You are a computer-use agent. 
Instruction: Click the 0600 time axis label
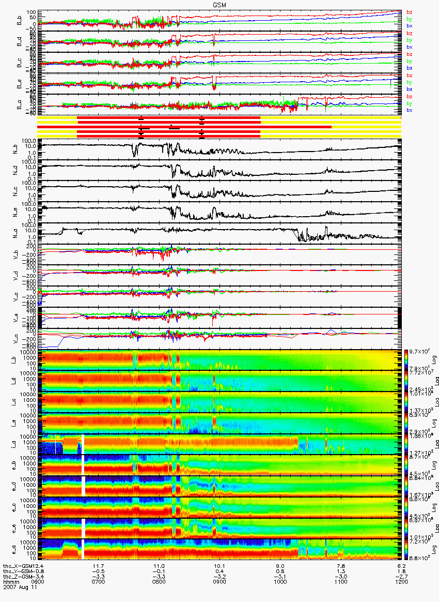pyautogui.click(x=38, y=582)
